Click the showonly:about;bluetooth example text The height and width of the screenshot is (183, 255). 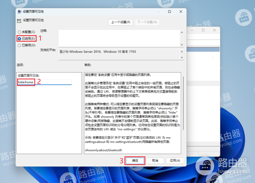coord(103,150)
